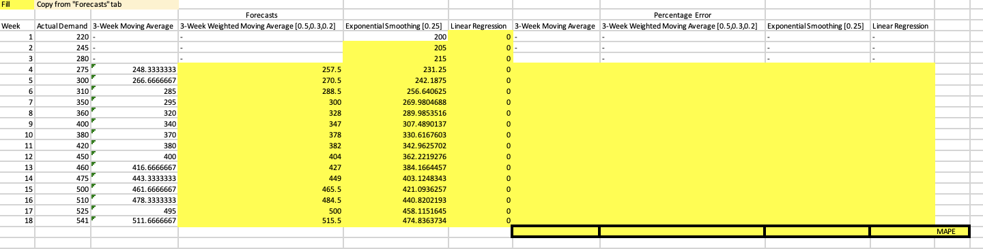Click moving average cell 416.6666667

pos(134,167)
